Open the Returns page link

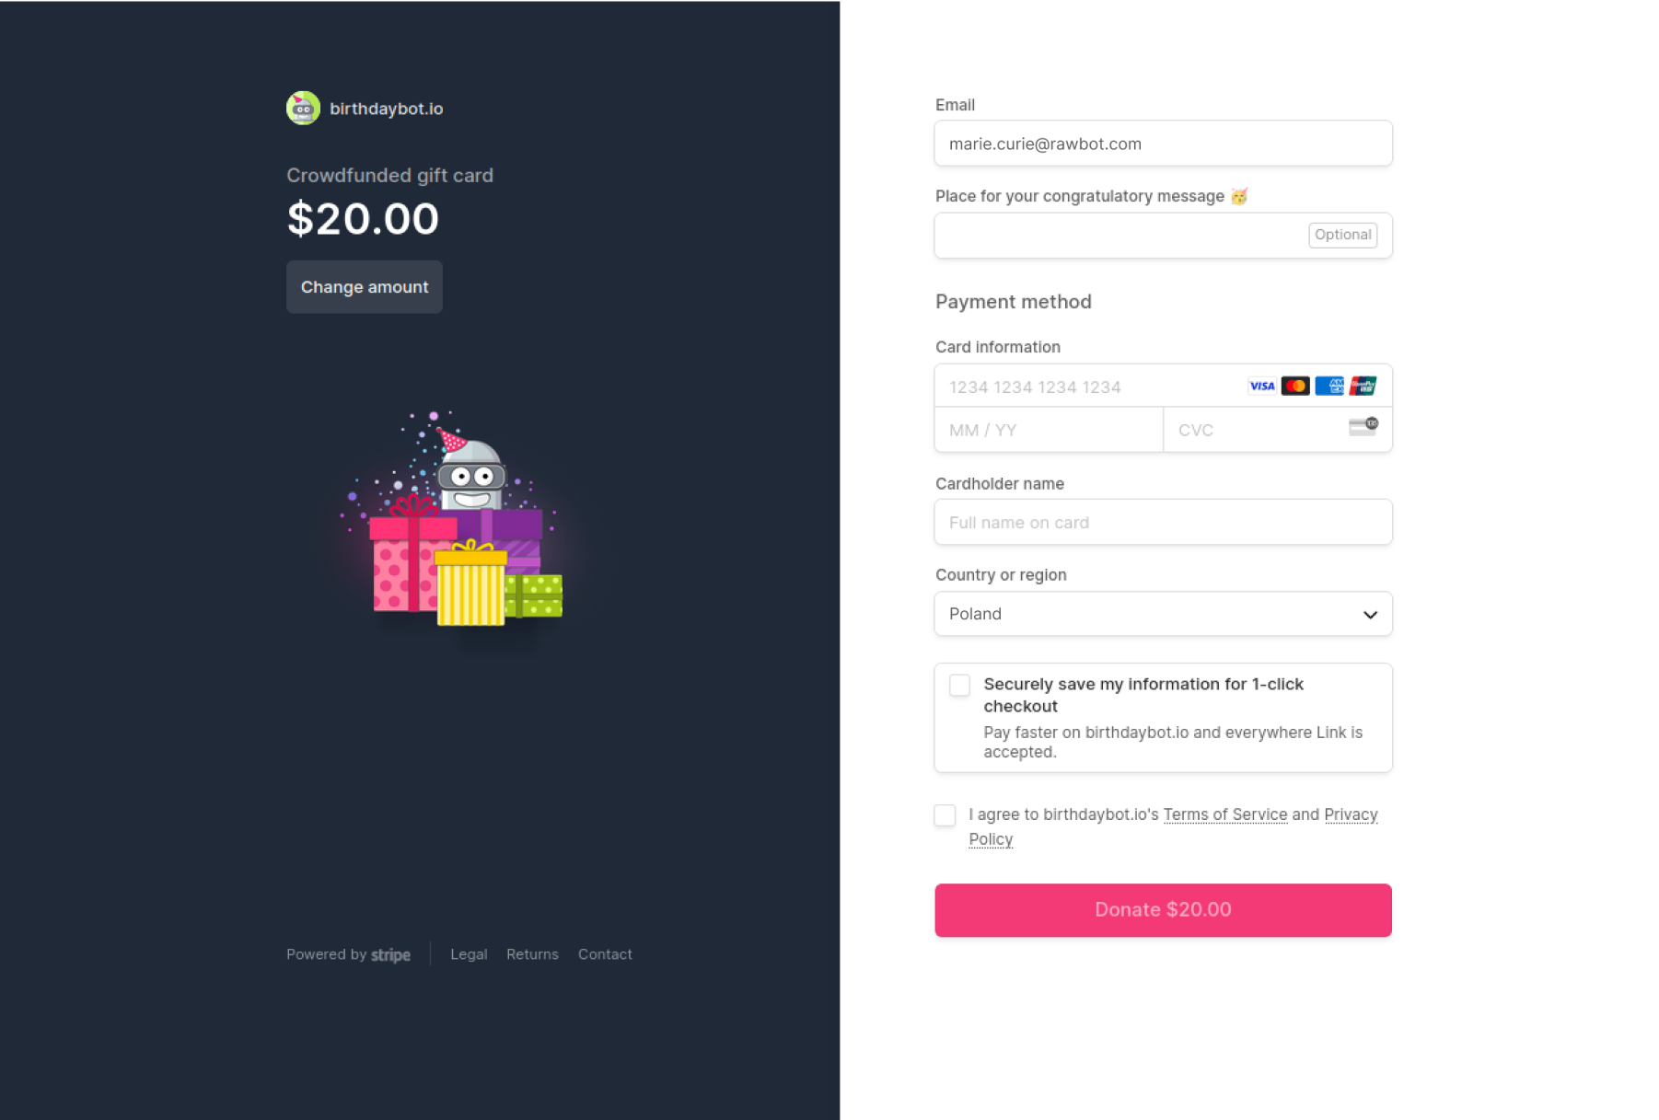[x=532, y=954]
